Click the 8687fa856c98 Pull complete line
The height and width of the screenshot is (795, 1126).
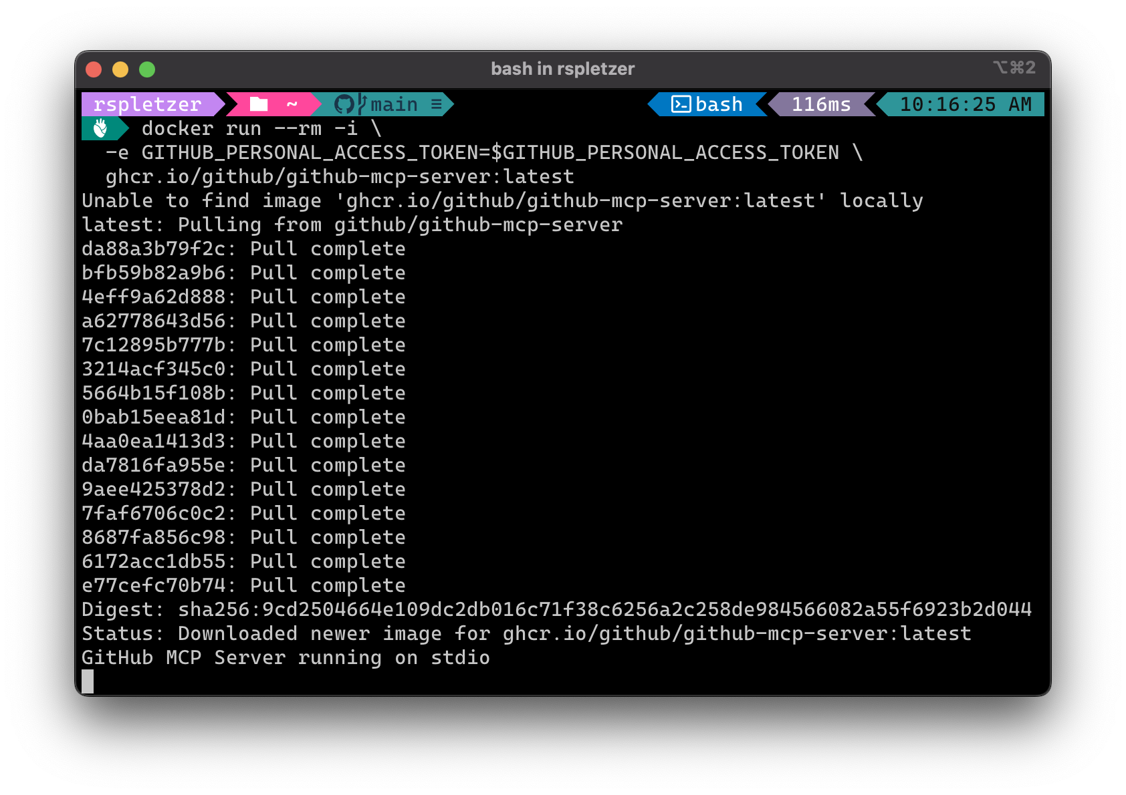(x=243, y=537)
